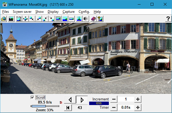This screenshot has width=172, height=113.
Task: Click the small wide panorama strip icon
Action: [71, 19]
